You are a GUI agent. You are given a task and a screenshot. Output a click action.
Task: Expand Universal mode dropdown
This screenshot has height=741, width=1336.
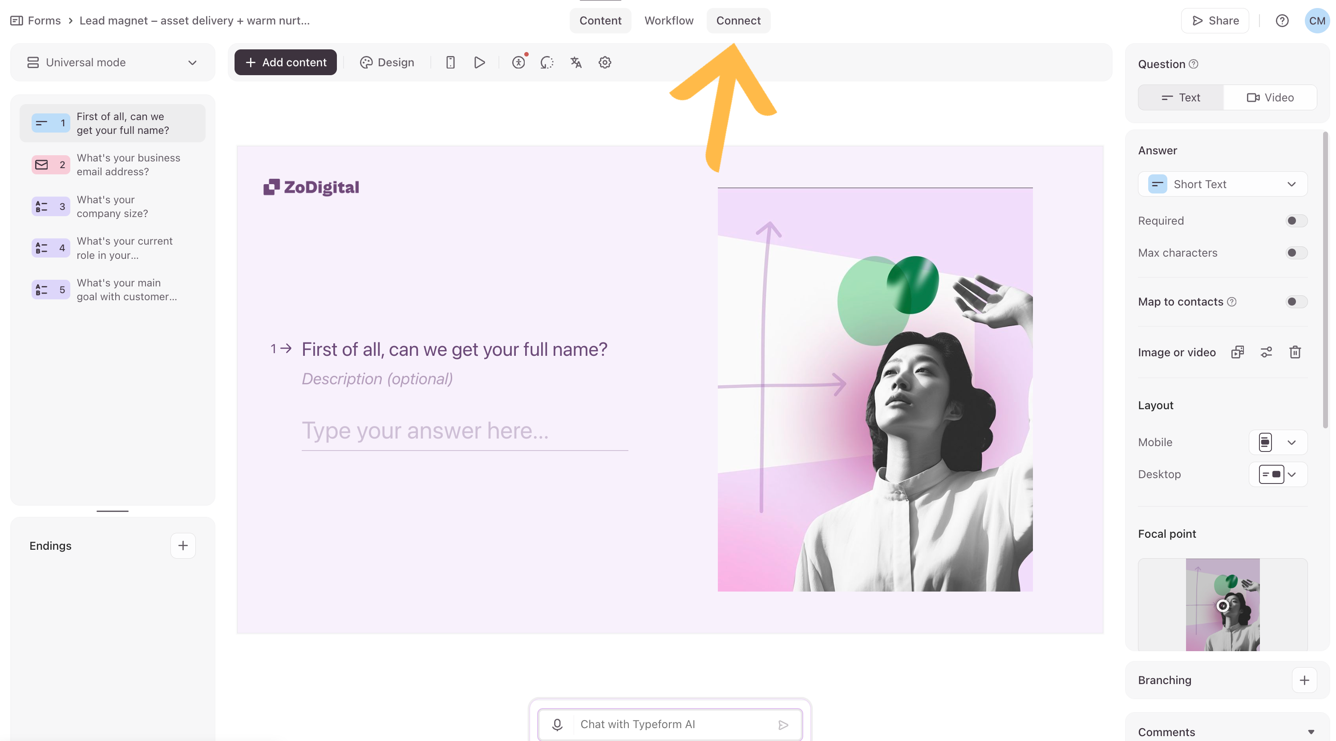pyautogui.click(x=113, y=62)
